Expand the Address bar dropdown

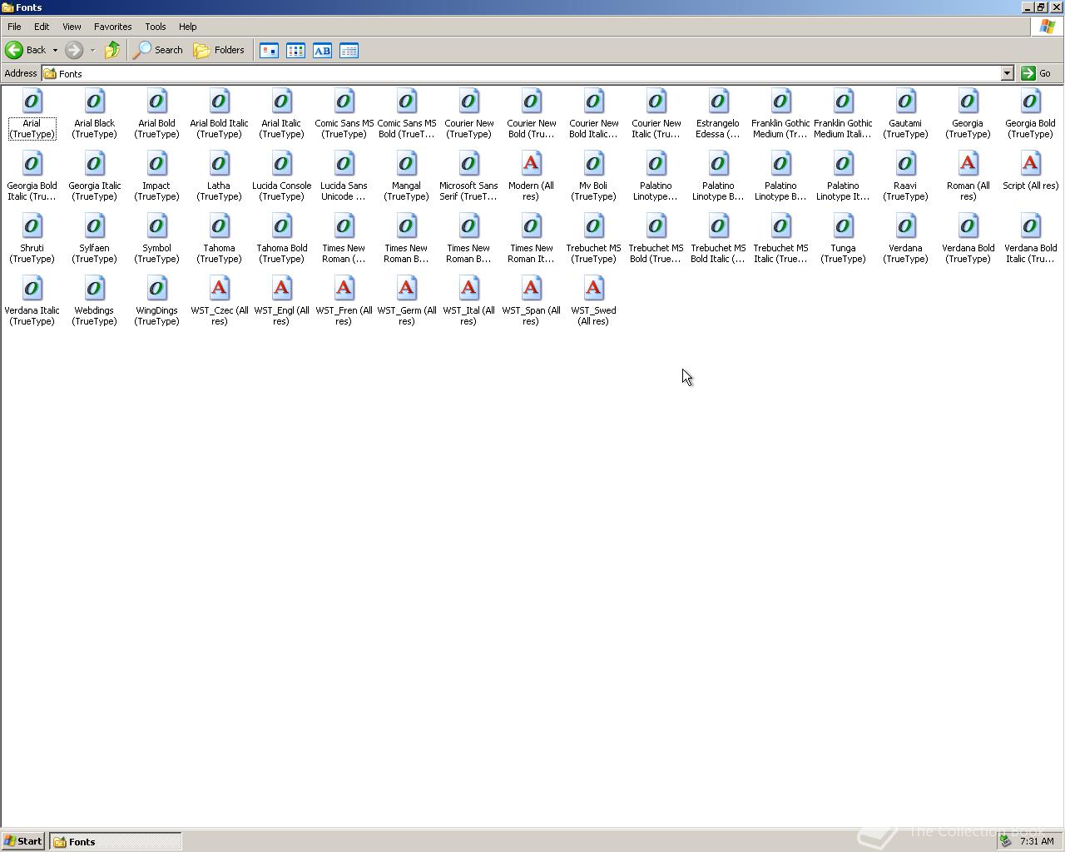tap(1007, 73)
